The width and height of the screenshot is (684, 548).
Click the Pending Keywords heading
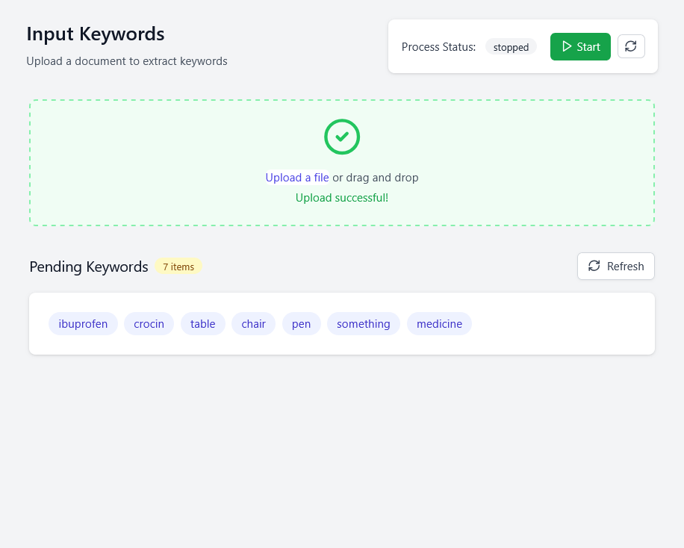click(x=88, y=267)
